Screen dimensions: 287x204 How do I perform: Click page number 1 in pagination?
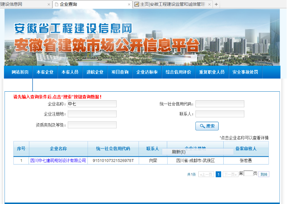click(218, 174)
